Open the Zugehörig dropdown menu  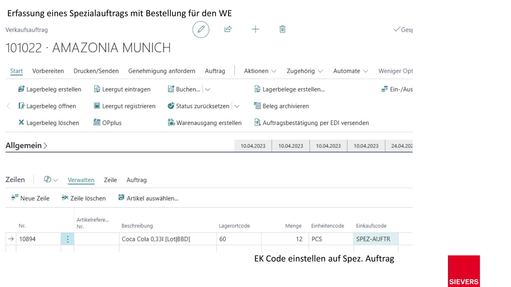pyautogui.click(x=305, y=71)
